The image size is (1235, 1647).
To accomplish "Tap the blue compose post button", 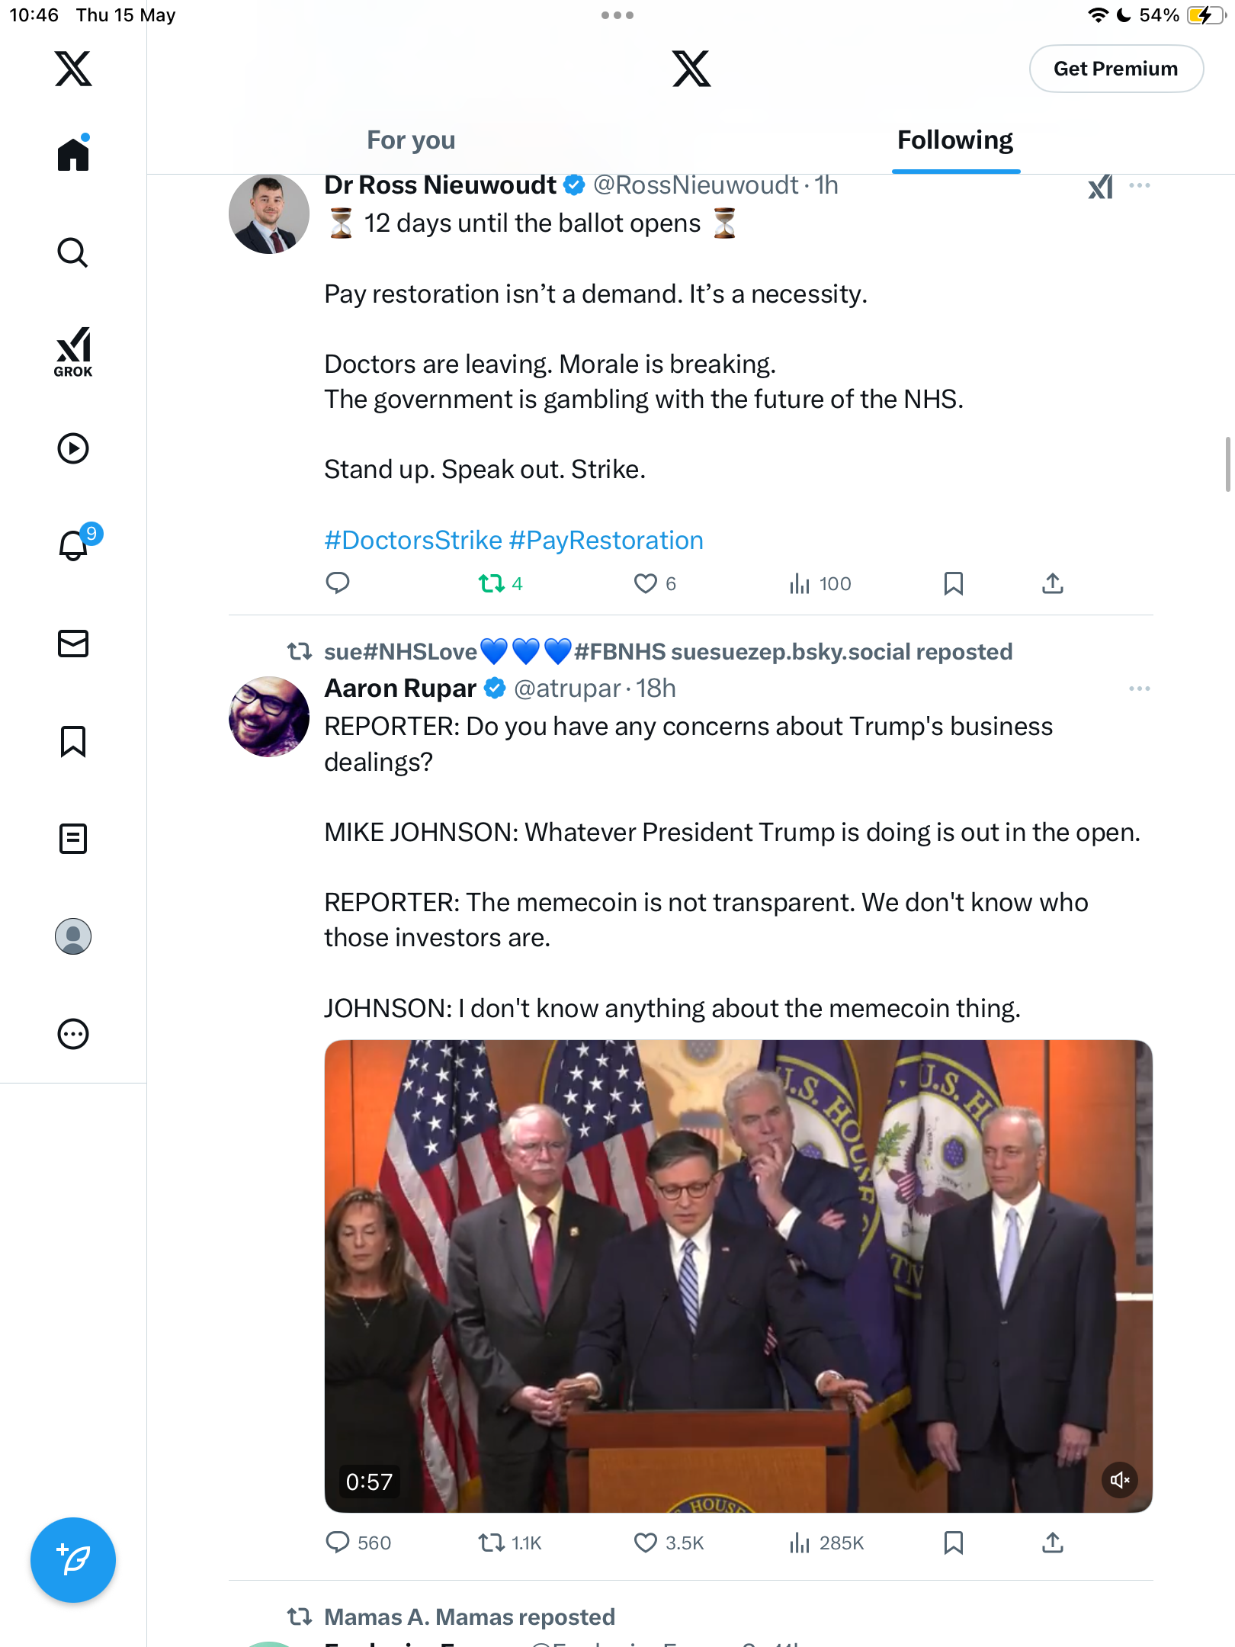I will point(73,1560).
